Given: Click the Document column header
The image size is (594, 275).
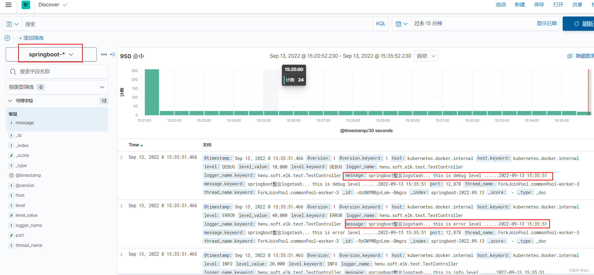Looking at the screenshot, I should click(207, 145).
